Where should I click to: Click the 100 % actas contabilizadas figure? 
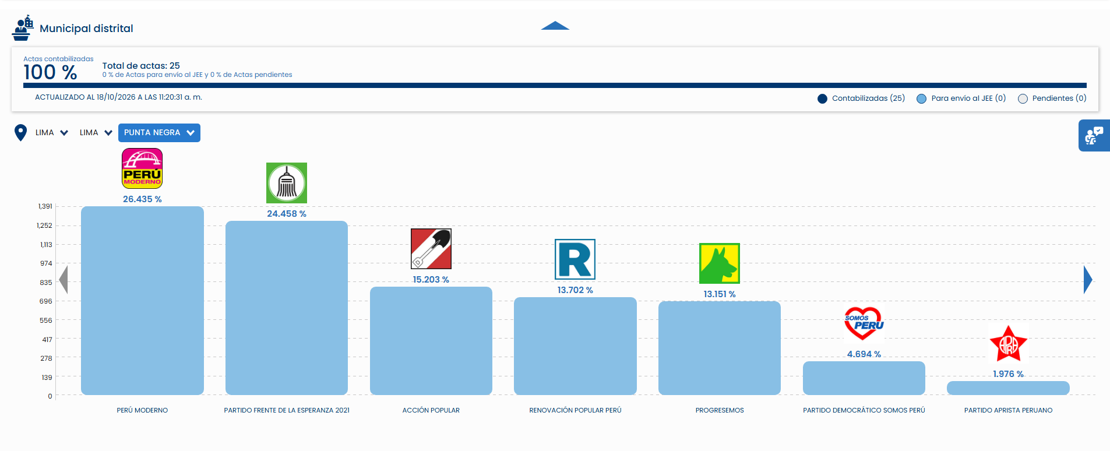point(50,72)
